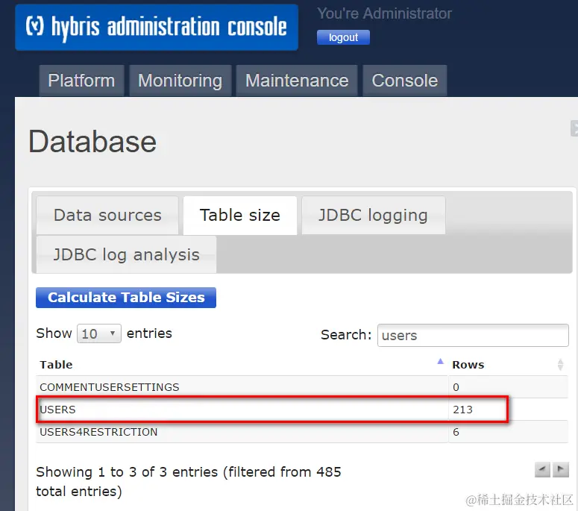Click the 6 rows value for USERS4RESTRICTION
The image size is (578, 511).
pyautogui.click(x=456, y=432)
